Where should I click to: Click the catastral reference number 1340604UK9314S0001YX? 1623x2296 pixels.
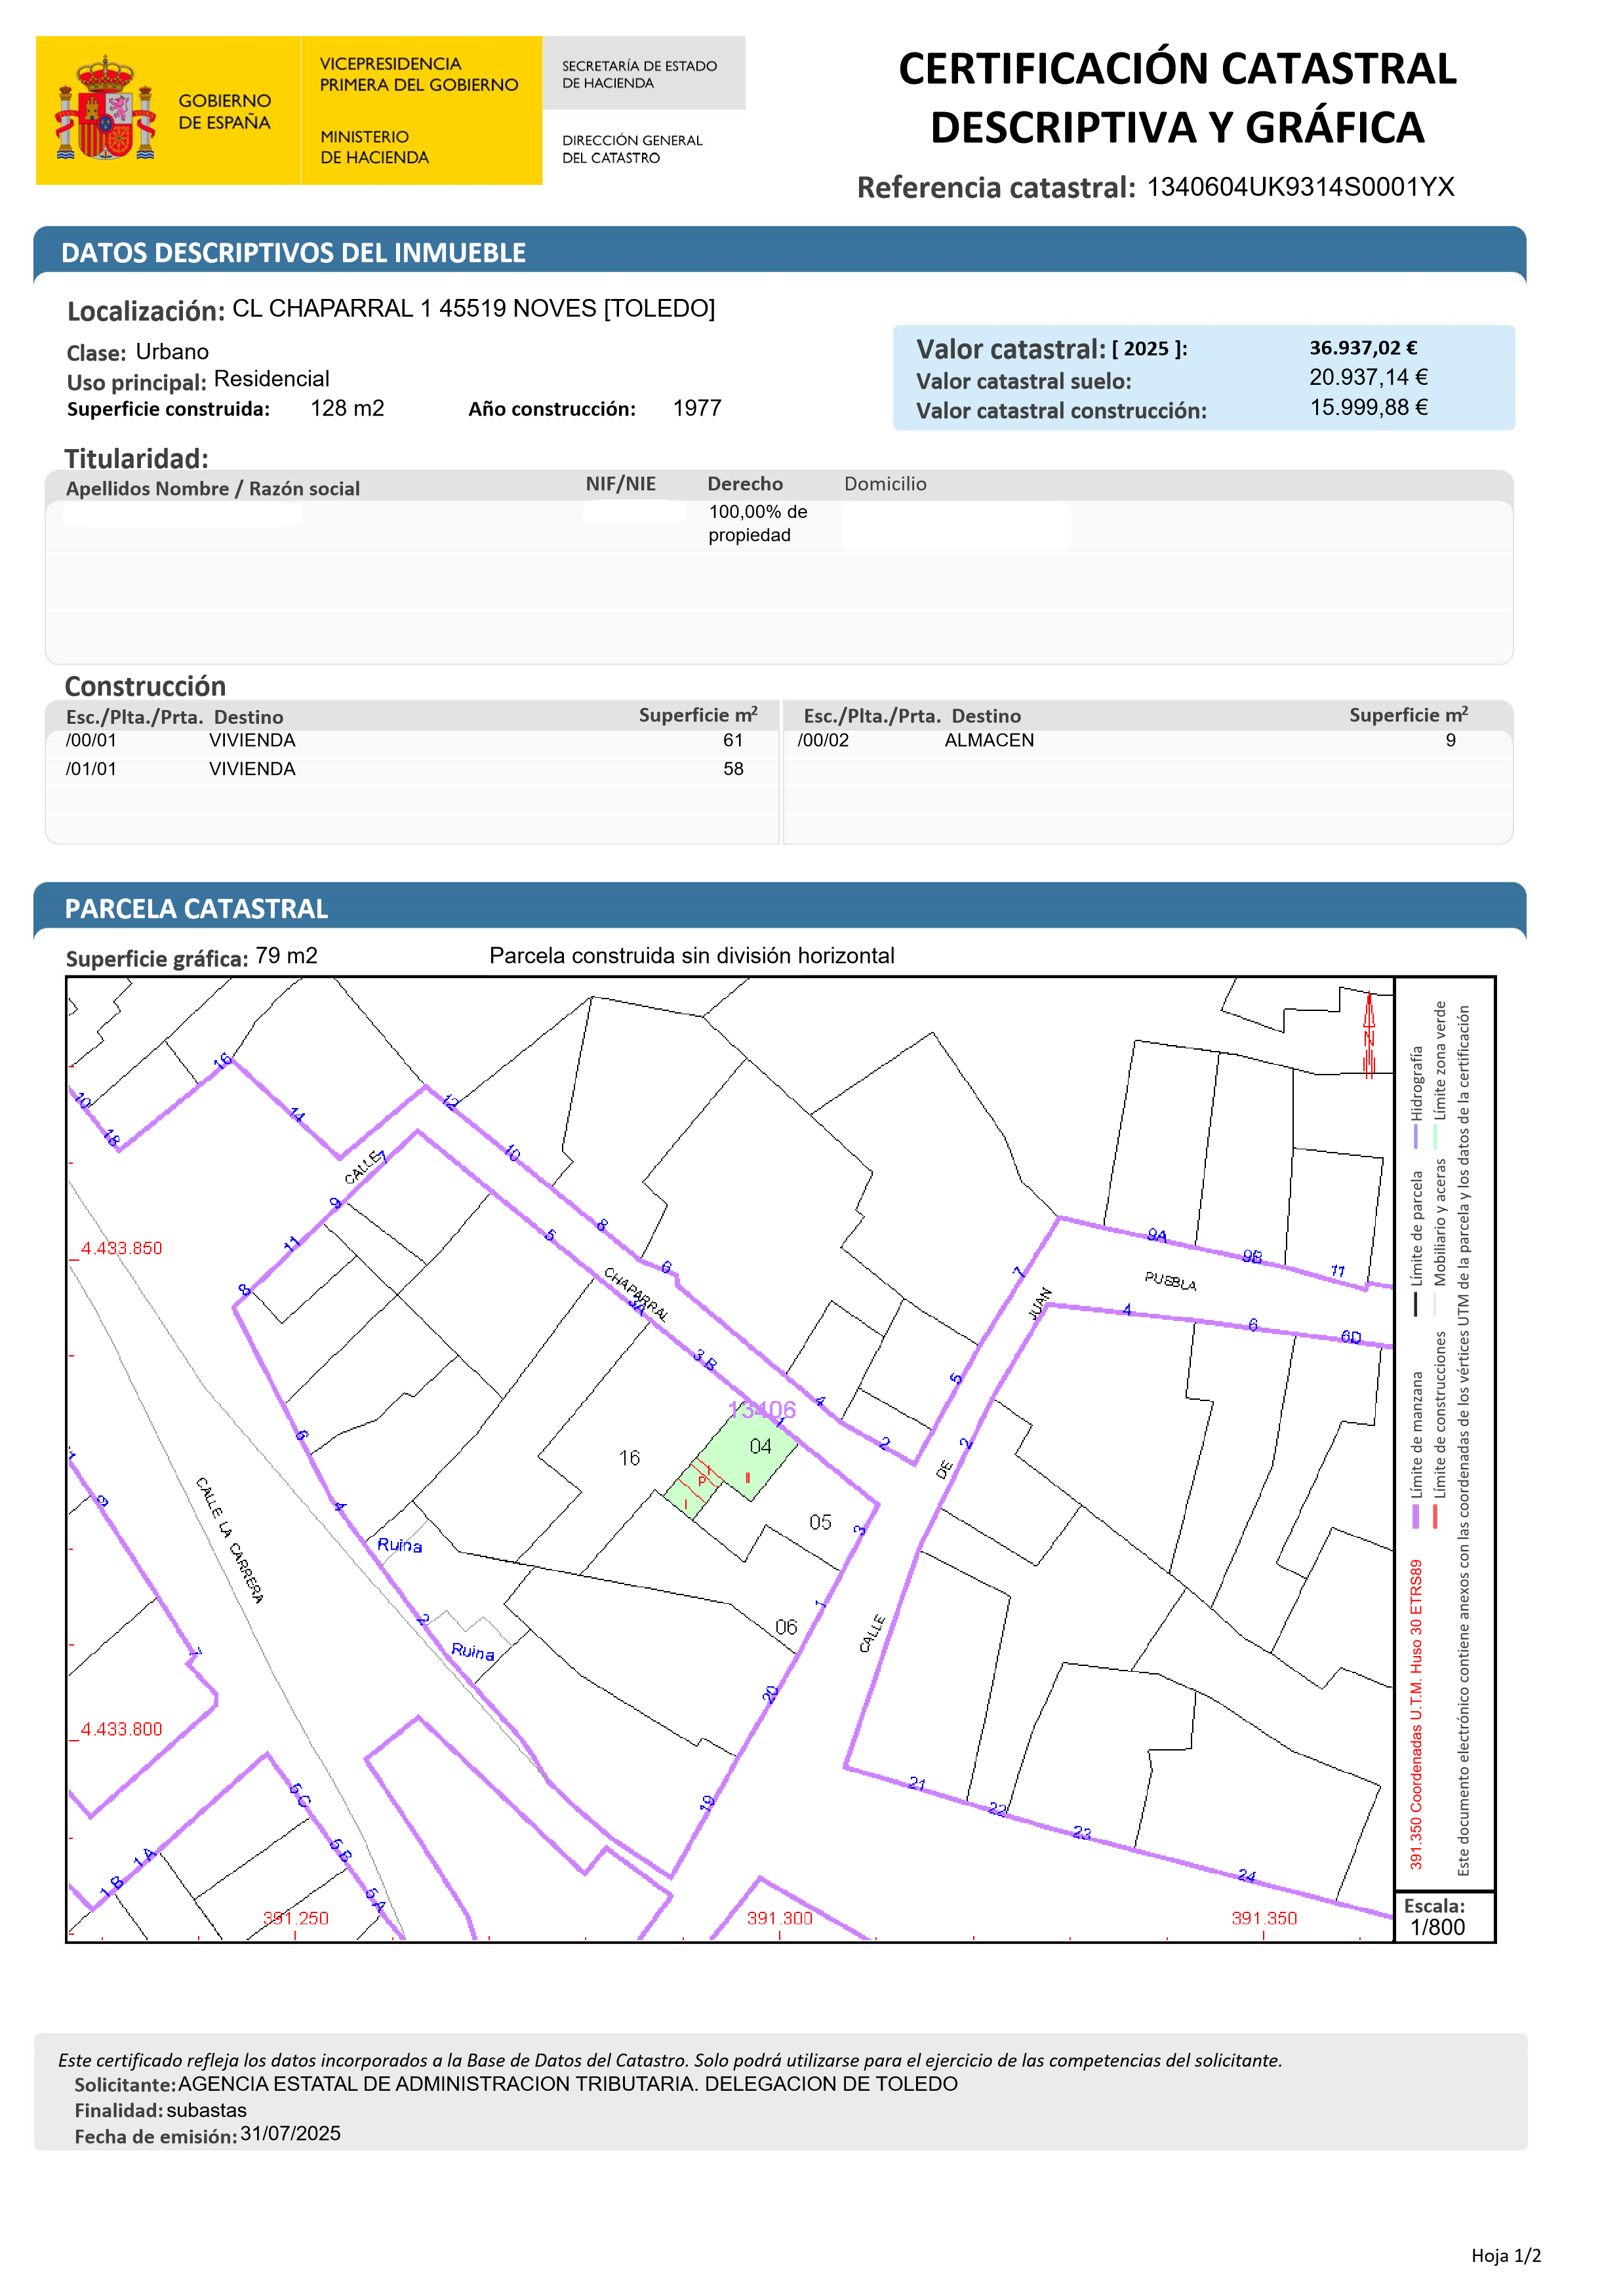[x=1299, y=187]
